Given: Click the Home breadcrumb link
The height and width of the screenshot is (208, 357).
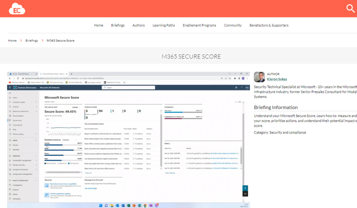Looking at the screenshot, I should 12,40.
